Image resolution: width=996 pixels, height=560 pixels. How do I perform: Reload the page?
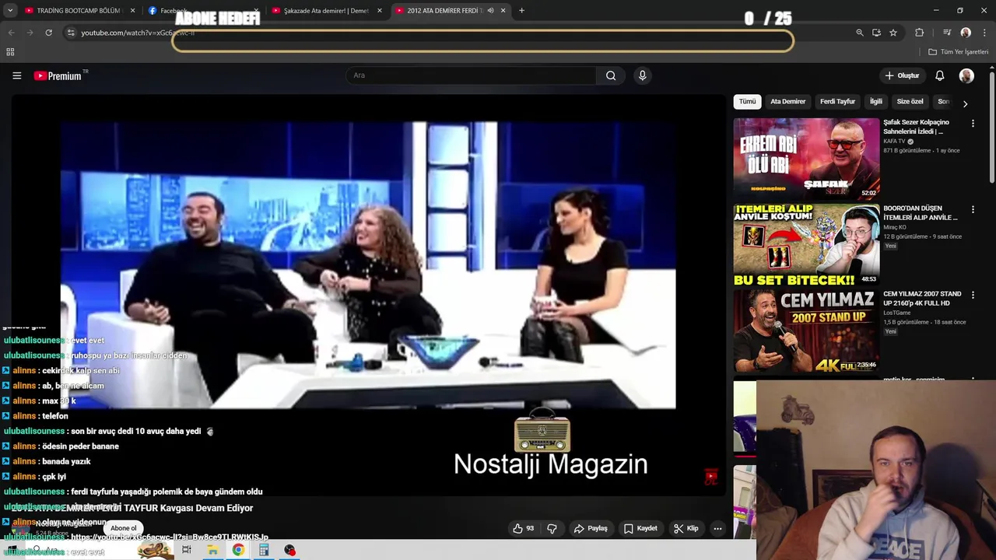(x=48, y=33)
